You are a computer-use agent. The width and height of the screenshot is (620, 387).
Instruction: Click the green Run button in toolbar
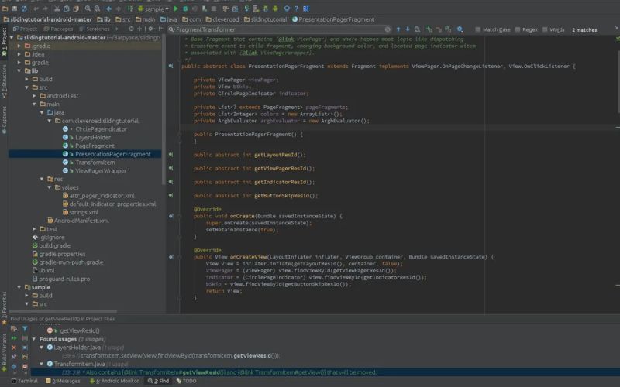(x=175, y=8)
